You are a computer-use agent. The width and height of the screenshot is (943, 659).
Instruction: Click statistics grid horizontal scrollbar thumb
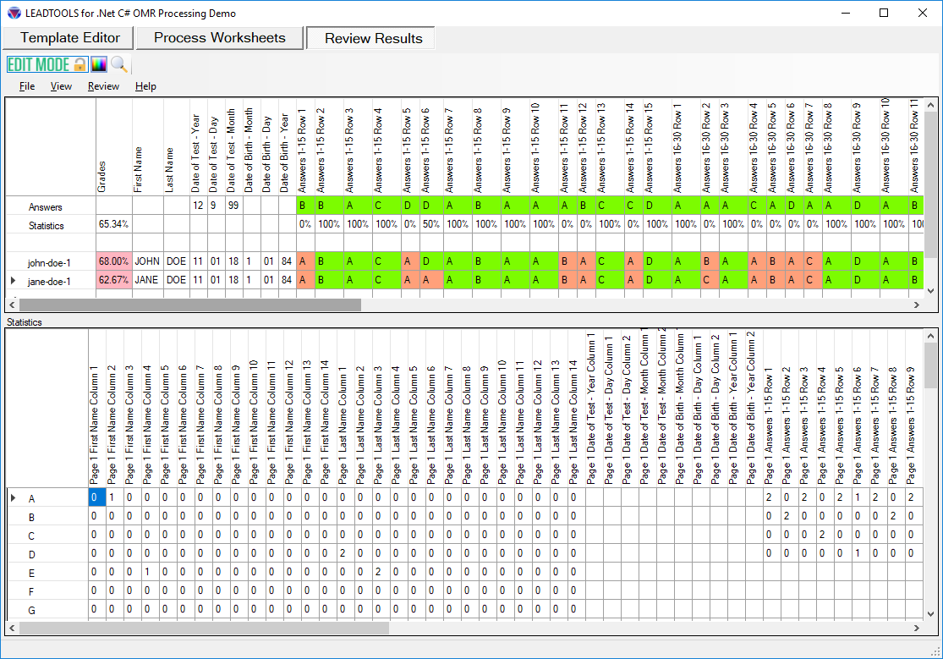tap(204, 628)
